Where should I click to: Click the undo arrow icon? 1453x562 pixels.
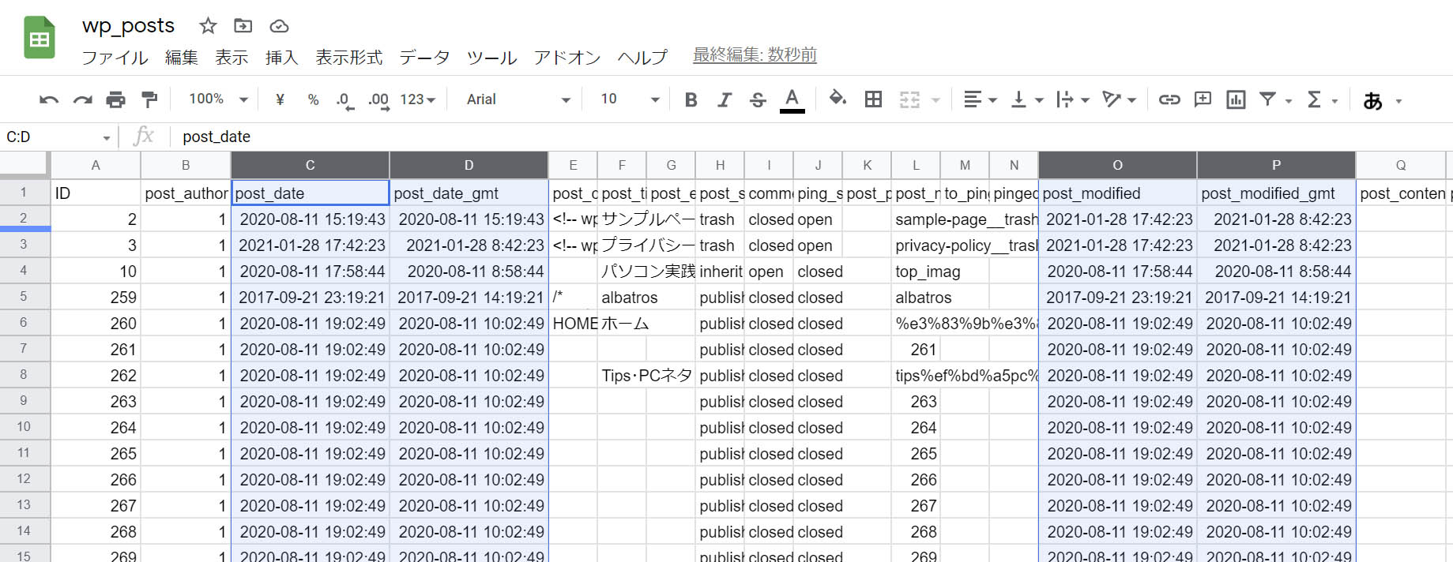49,99
